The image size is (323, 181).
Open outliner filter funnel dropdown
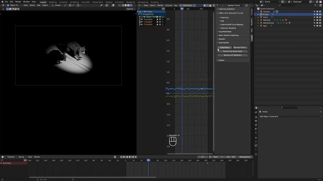click(x=316, y=5)
